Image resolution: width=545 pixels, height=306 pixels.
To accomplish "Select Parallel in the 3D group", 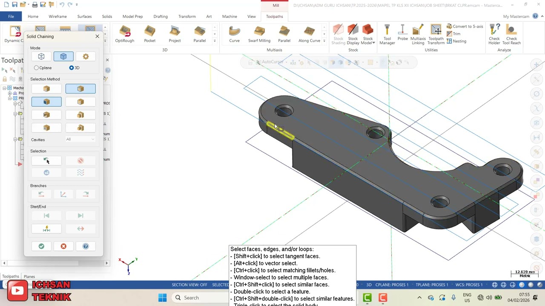I will [200, 34].
